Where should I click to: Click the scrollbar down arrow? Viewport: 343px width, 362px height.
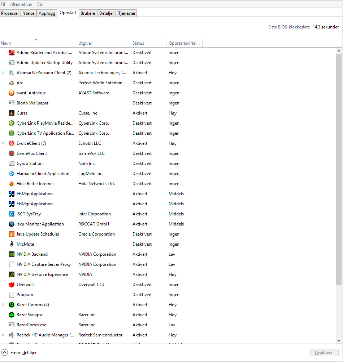(x=339, y=340)
